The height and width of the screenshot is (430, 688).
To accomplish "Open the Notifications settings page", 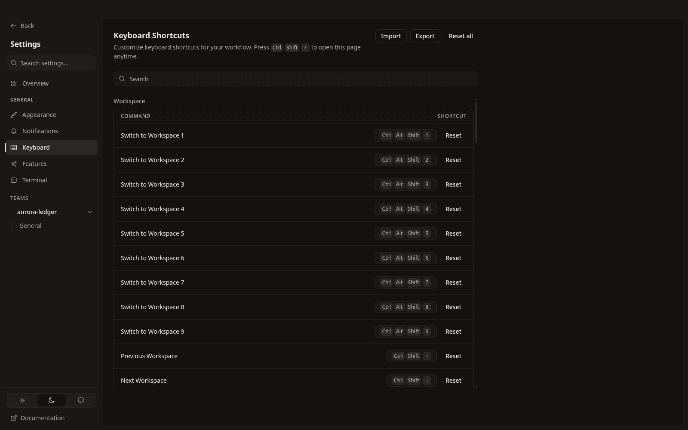I will point(52,131).
